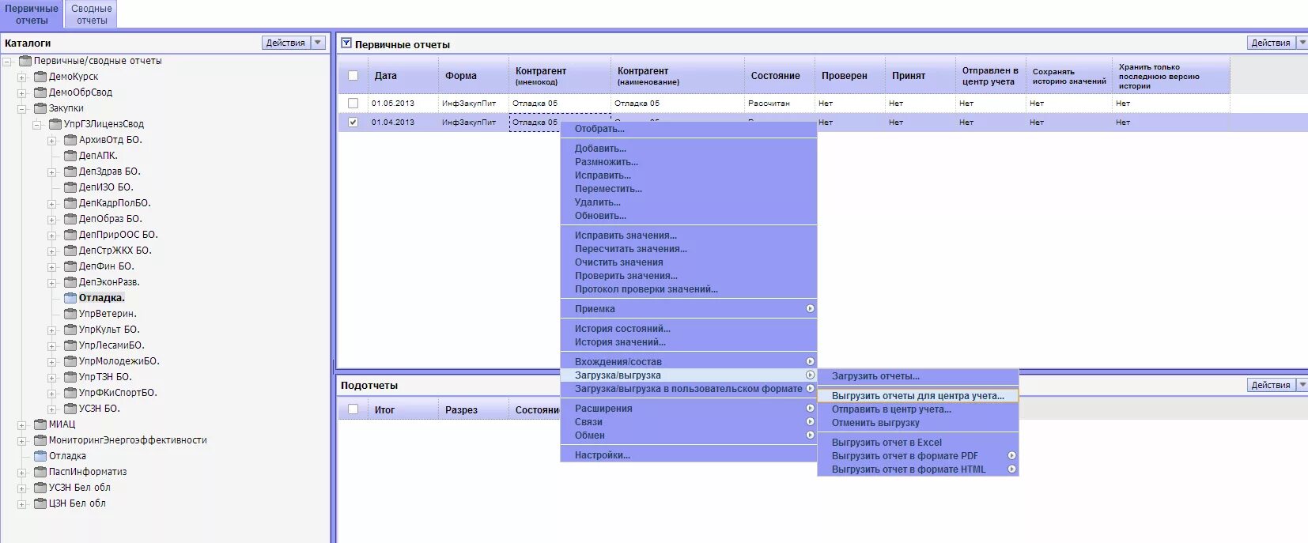The image size is (1308, 543).
Task: Click the ДепСтрЖКХ БО. folder icon
Action: click(70, 251)
